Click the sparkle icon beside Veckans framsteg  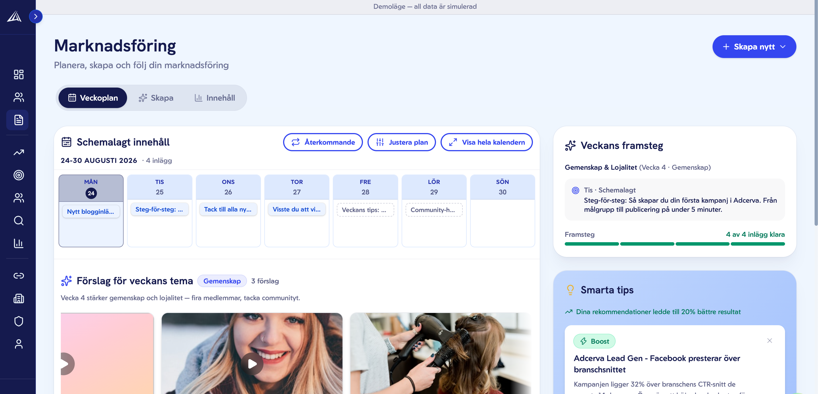coord(570,146)
